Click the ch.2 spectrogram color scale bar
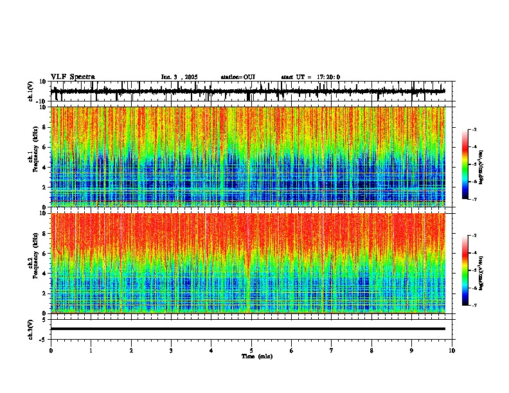The width and height of the screenshot is (509, 393). point(465,270)
